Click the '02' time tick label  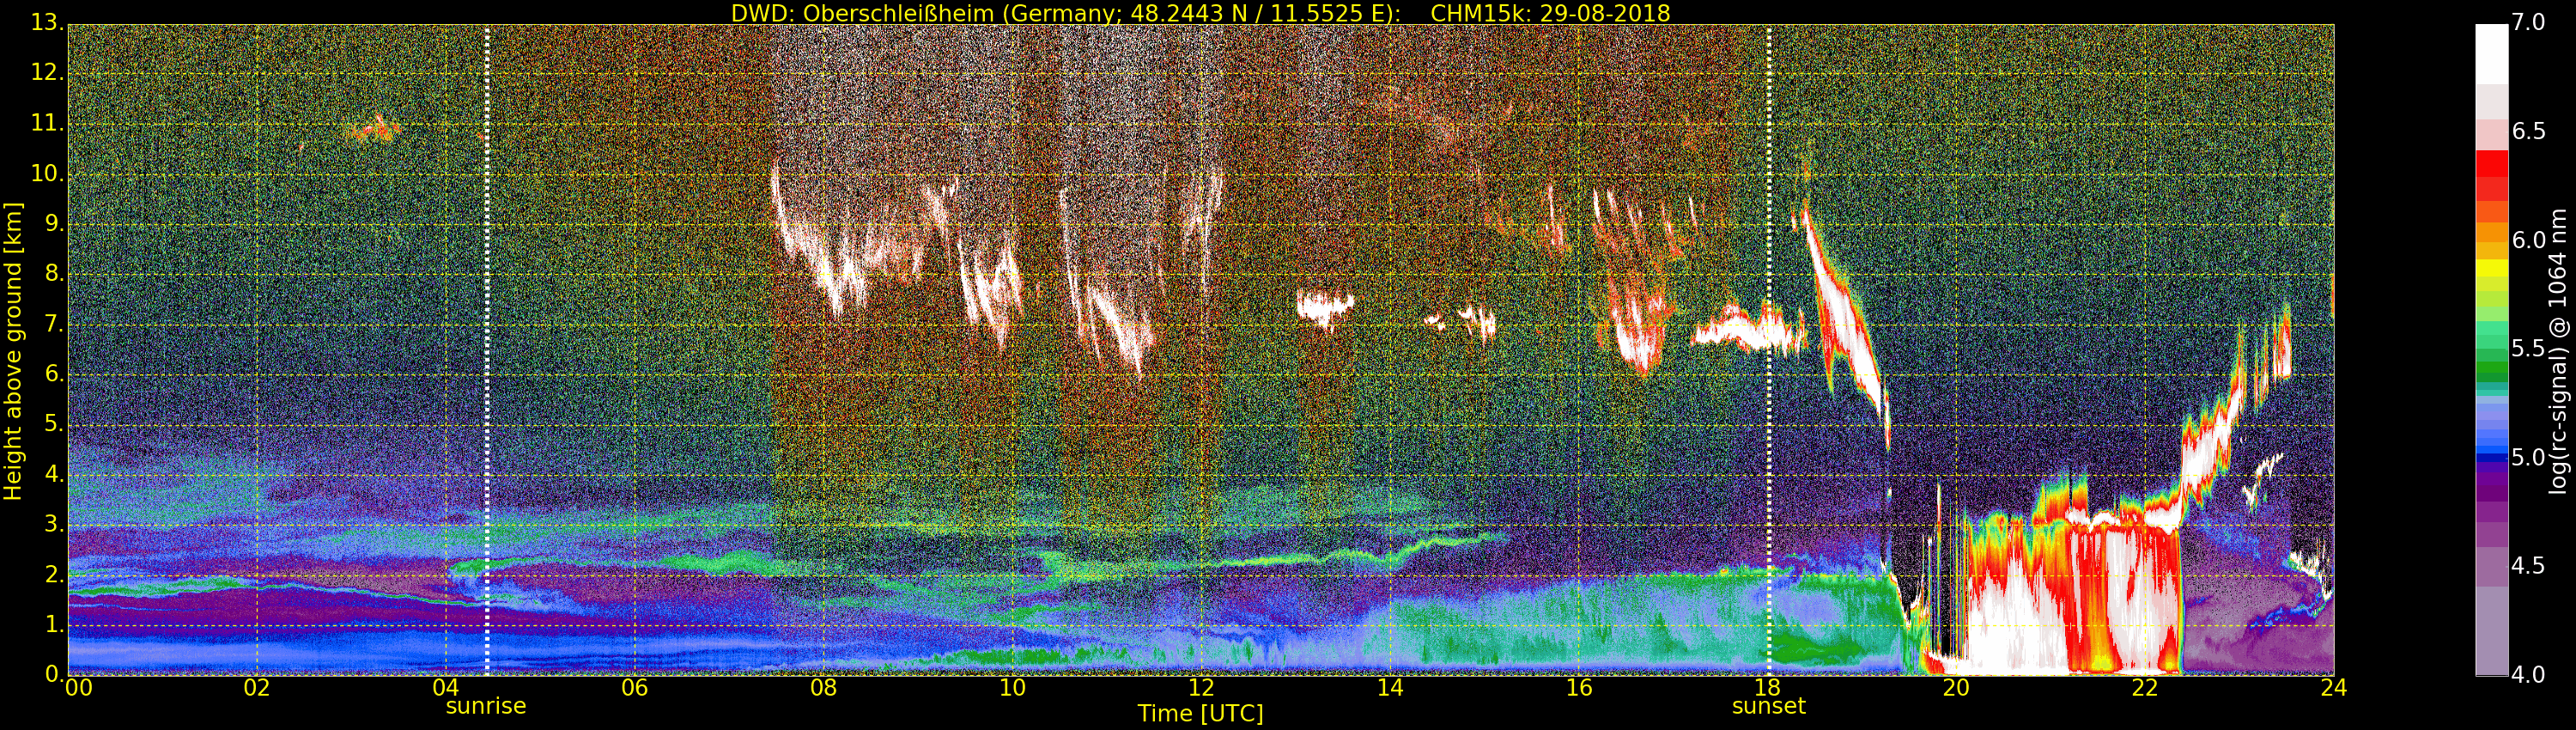tap(257, 687)
